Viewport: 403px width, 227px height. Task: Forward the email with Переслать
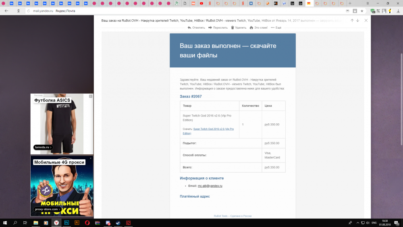click(218, 28)
